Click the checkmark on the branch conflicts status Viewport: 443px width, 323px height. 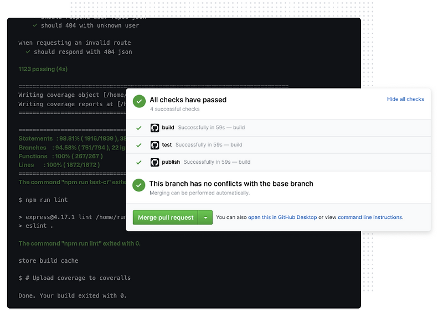[138, 185]
